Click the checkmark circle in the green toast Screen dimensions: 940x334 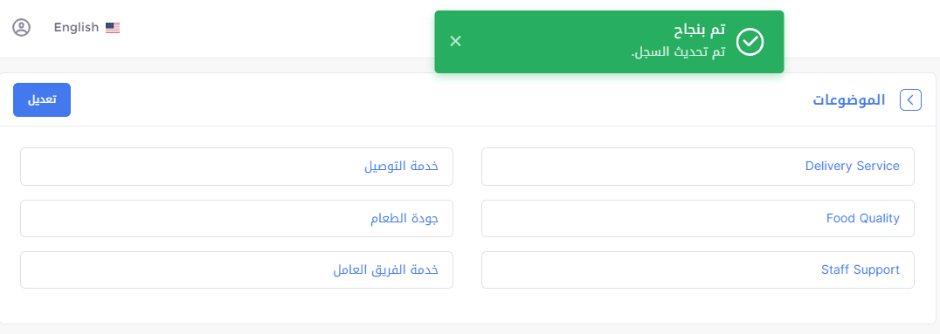pyautogui.click(x=750, y=41)
